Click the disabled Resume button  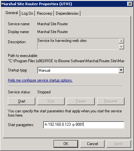(111, 101)
